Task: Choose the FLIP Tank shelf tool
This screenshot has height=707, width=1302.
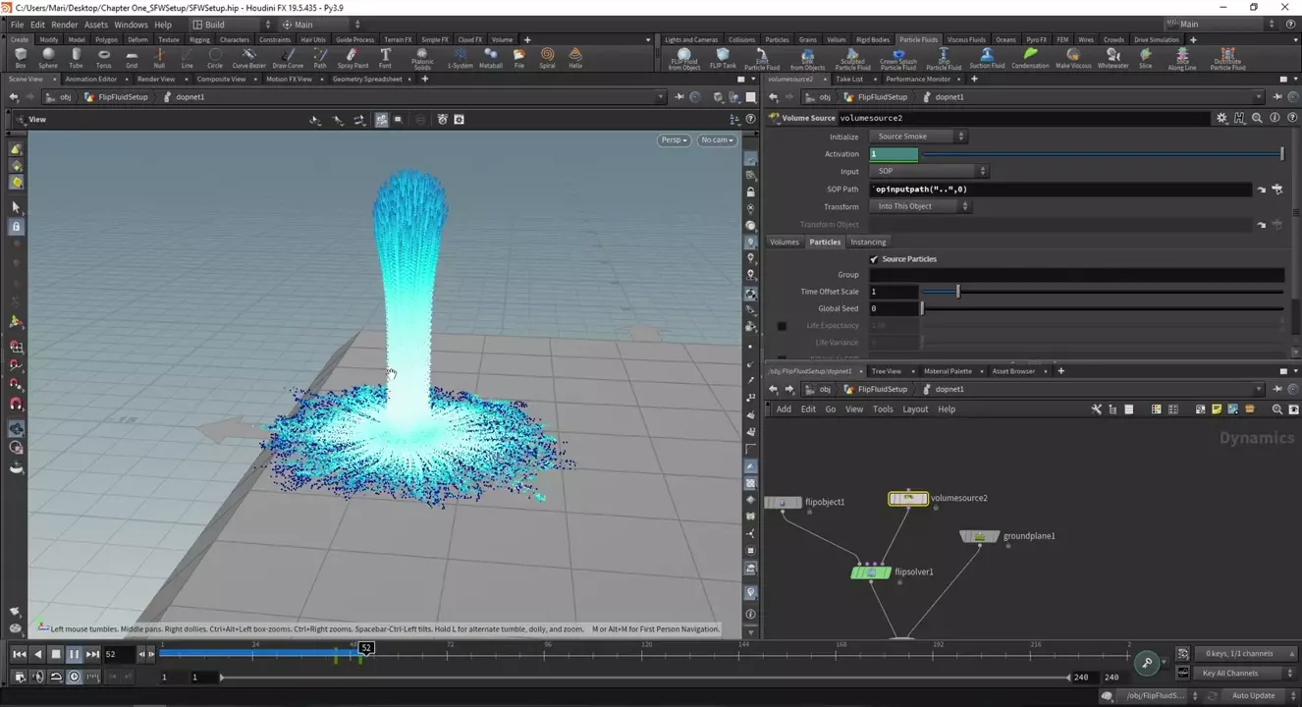Action: point(723,58)
